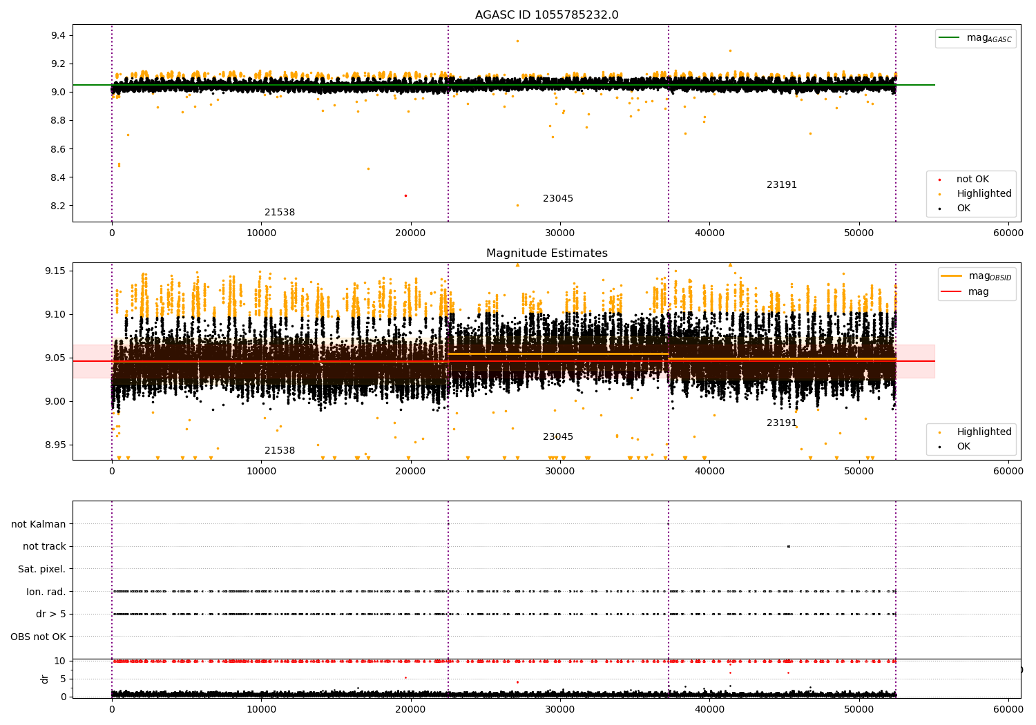Select 'OK' legend entry in Magnitude Estimates plot

pos(963,447)
